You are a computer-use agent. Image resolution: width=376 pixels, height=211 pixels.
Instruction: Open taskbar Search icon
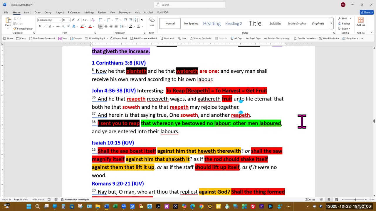[x=38, y=206]
